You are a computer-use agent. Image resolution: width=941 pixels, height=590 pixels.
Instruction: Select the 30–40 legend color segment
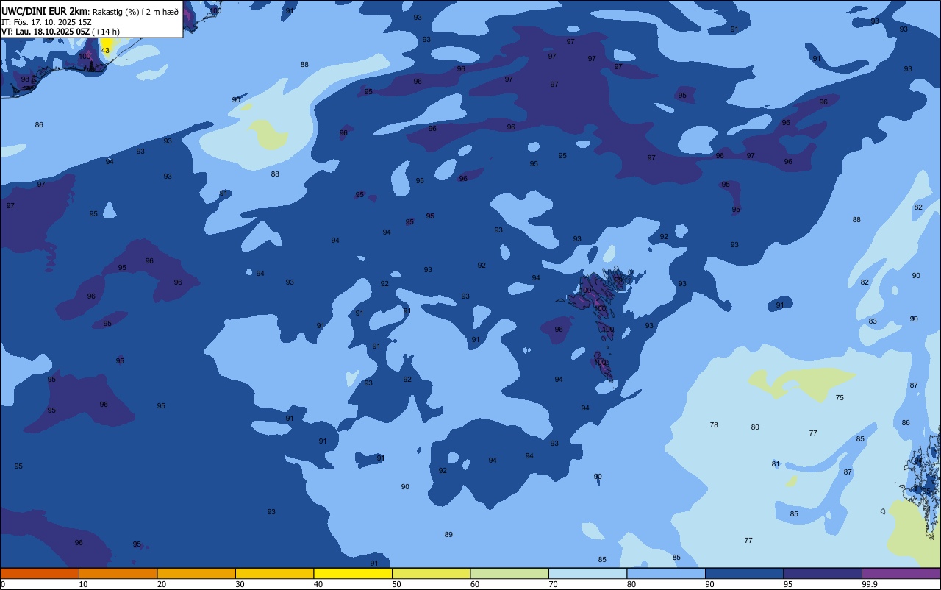pos(274,573)
